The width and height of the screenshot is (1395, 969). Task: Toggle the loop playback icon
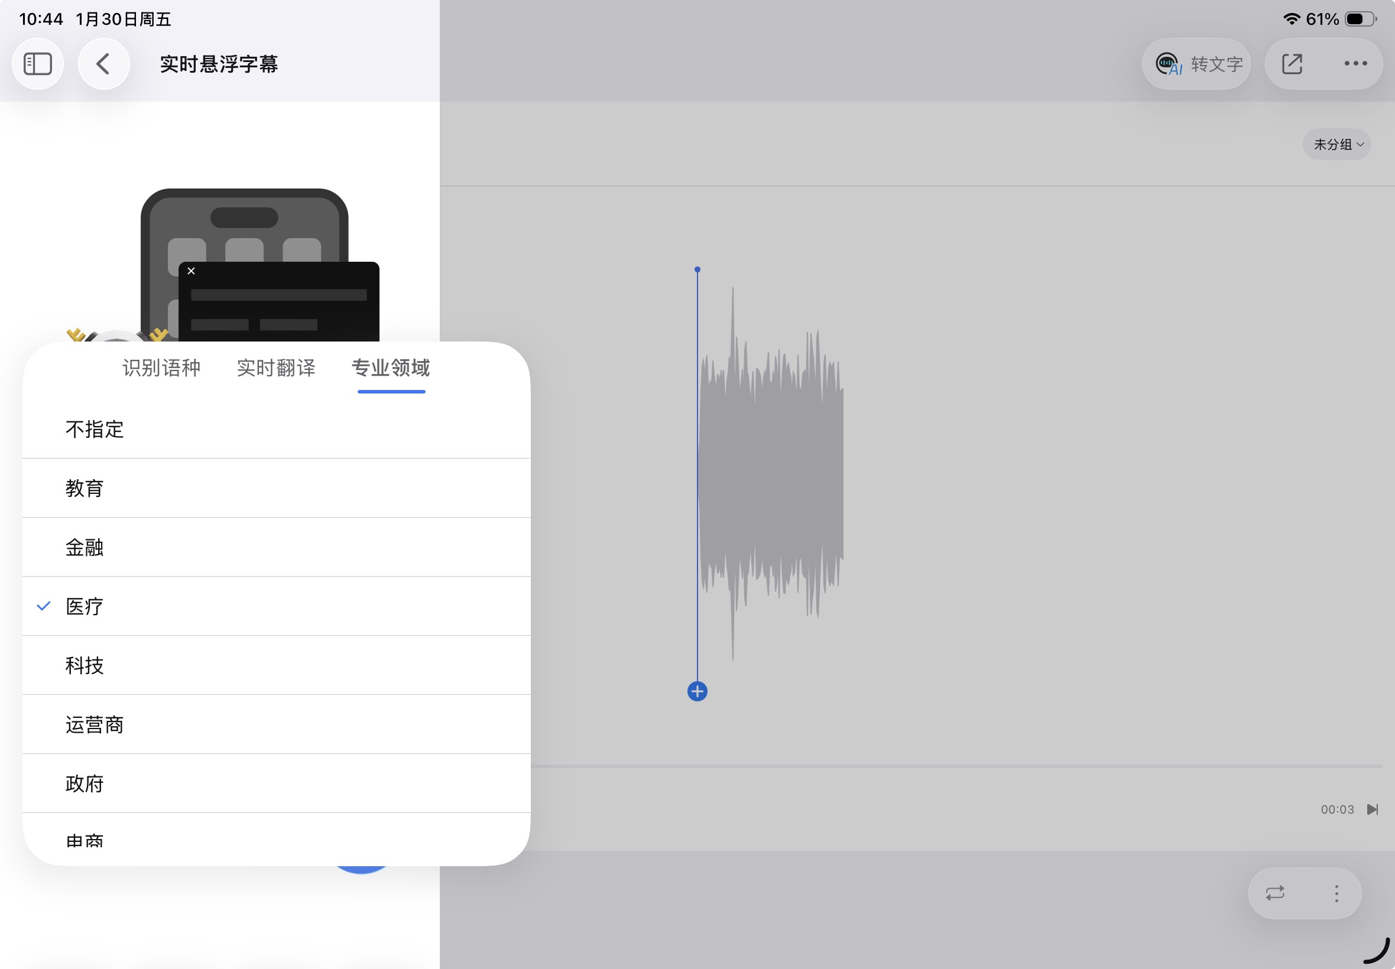1275,893
